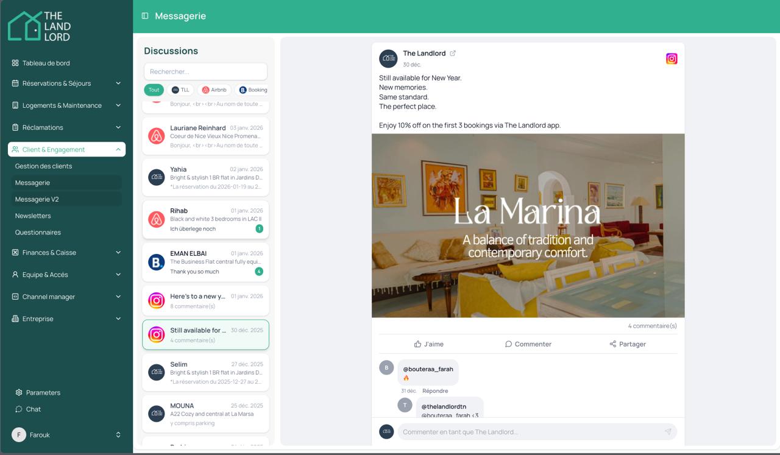This screenshot has width=780, height=455.
Task: Click the Rechercher search field
Action: coord(205,71)
